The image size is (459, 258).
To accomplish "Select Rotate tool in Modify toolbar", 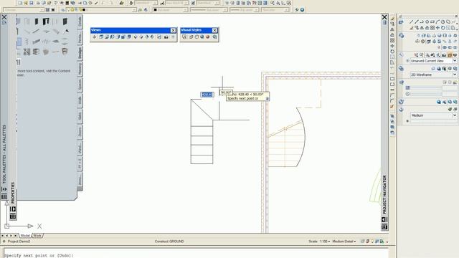I will [x=392, y=52].
